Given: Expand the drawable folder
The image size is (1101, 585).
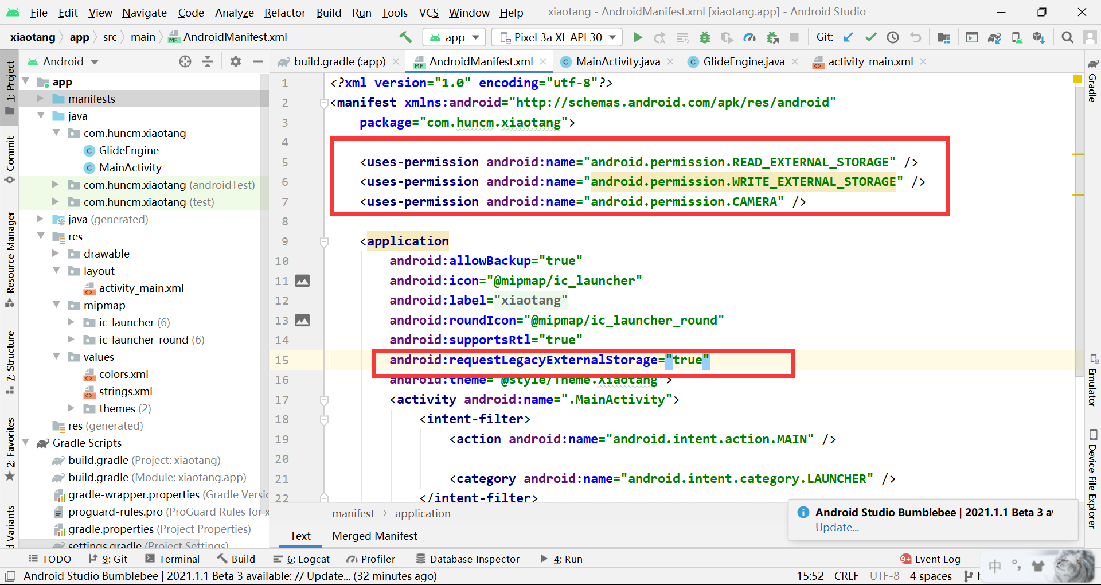Looking at the screenshot, I should 55,253.
